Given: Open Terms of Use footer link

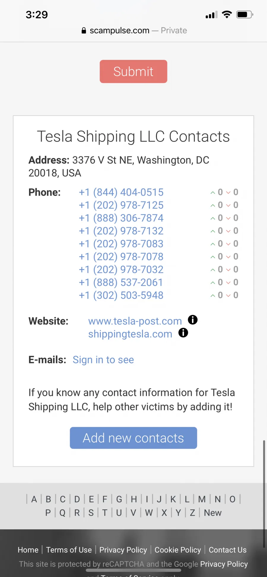Looking at the screenshot, I should [69, 550].
